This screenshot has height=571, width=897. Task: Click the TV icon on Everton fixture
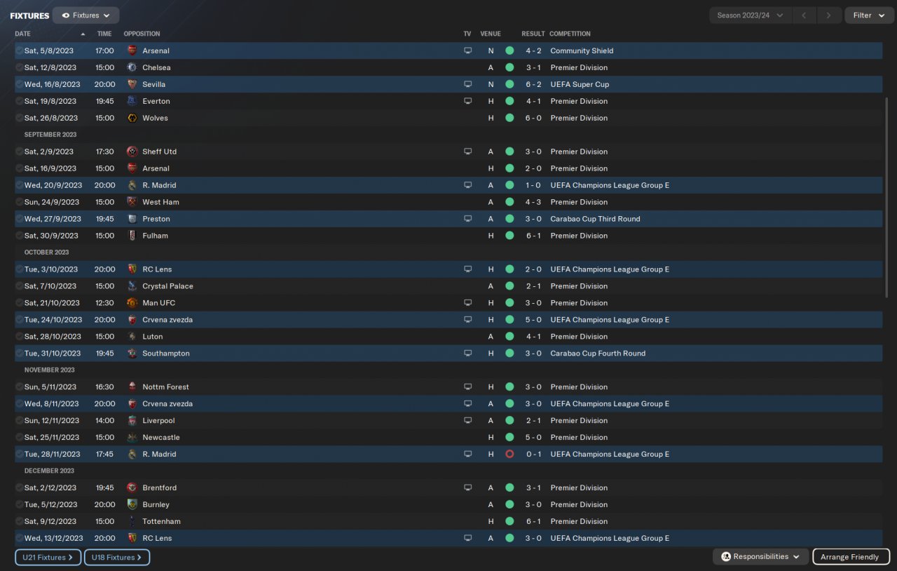467,101
